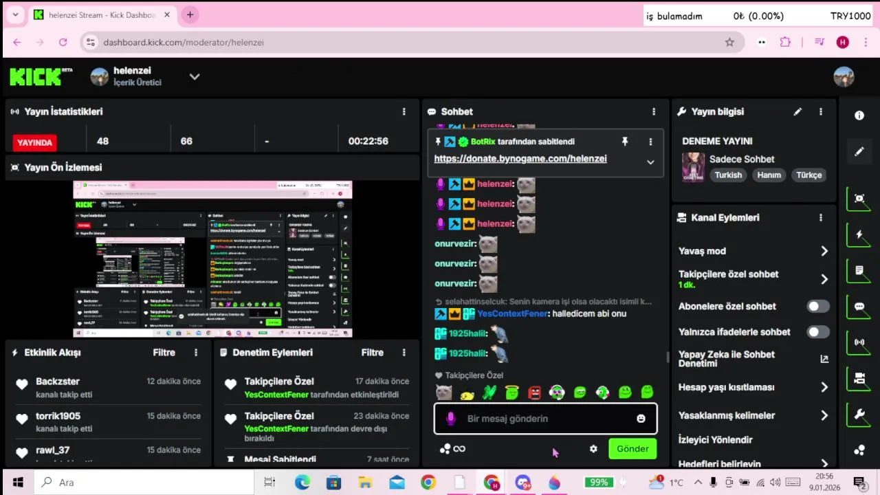
Task: Open a new browser tab
Action: 190,14
